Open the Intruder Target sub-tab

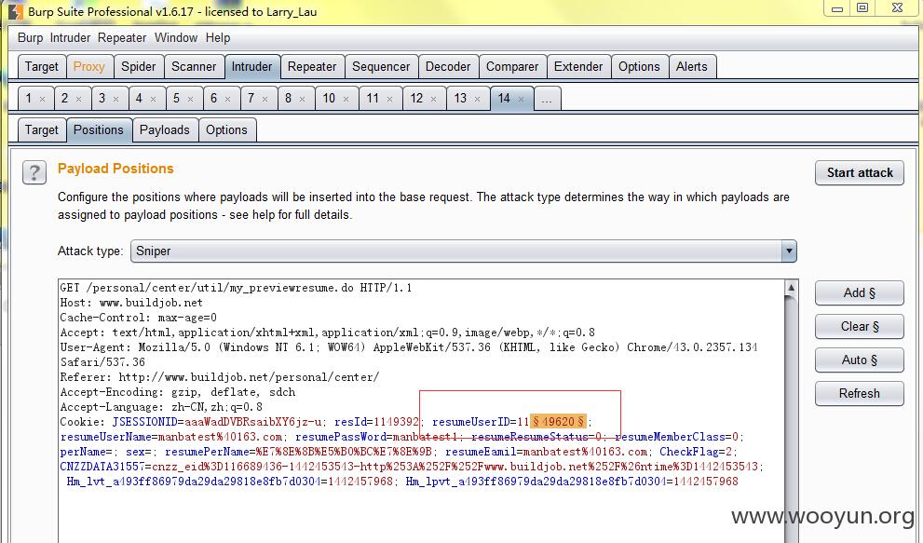(x=41, y=130)
